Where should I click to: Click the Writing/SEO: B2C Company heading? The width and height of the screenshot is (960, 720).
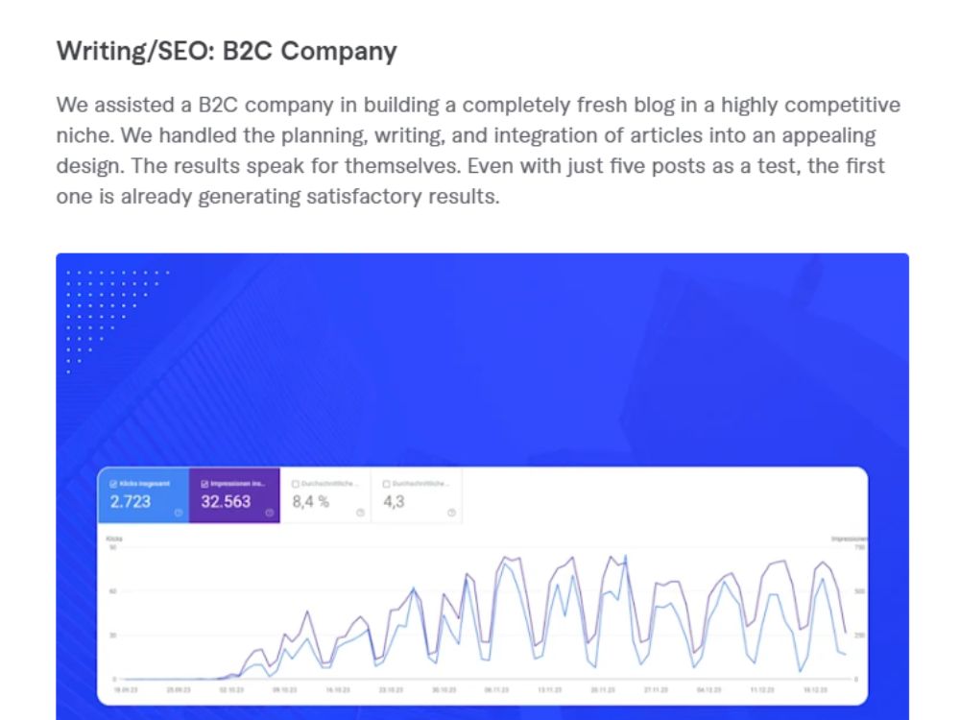pos(227,51)
